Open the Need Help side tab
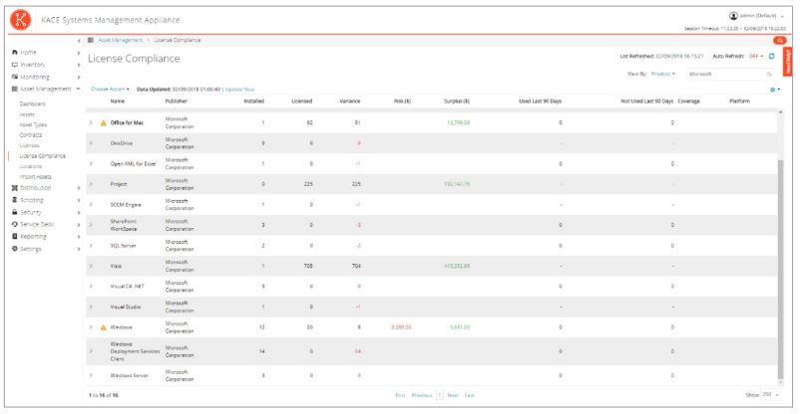The image size is (800, 414). 788,61
